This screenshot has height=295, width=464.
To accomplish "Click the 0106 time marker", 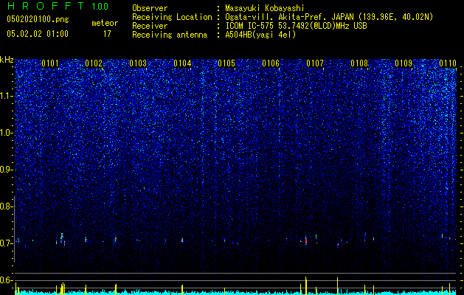I will (x=271, y=63).
